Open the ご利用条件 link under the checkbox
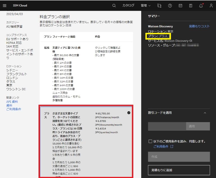This screenshot has width=216, height=178. coord(161,147)
